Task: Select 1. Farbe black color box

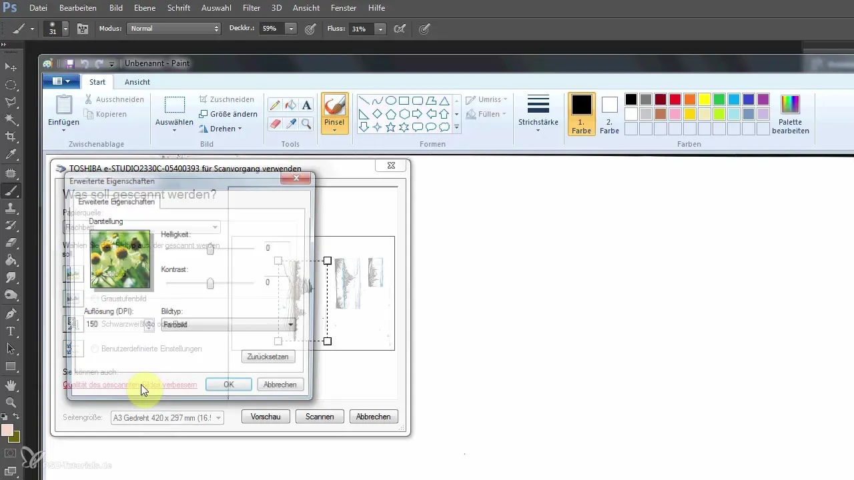Action: coord(581,114)
